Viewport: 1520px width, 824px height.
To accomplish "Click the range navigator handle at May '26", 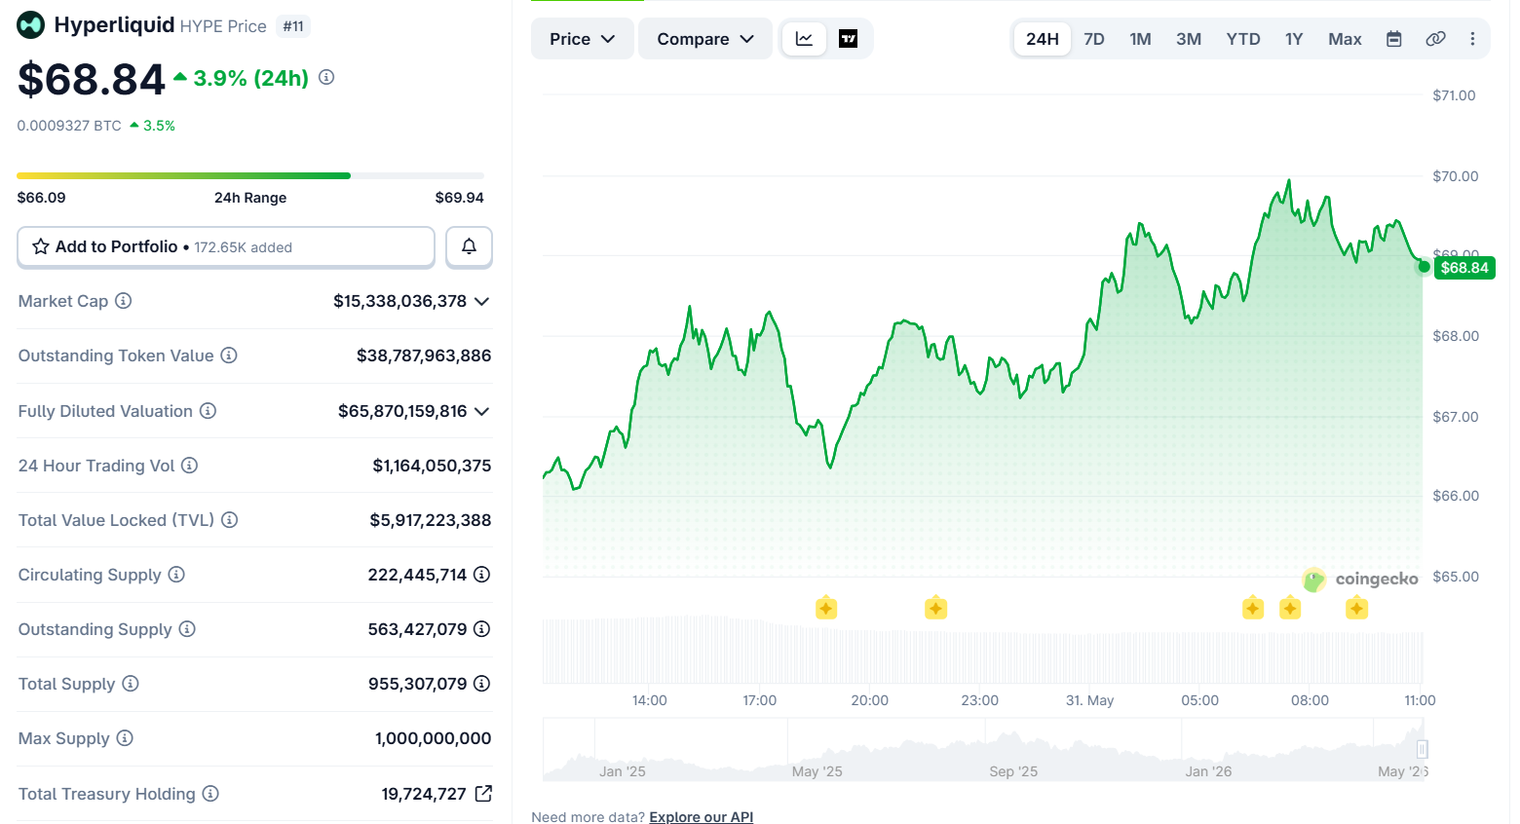I will point(1423,749).
